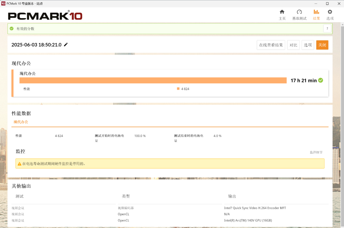Click the green check next to 17 h 21 min
Viewport: 344px width, 228px height.
click(320, 80)
